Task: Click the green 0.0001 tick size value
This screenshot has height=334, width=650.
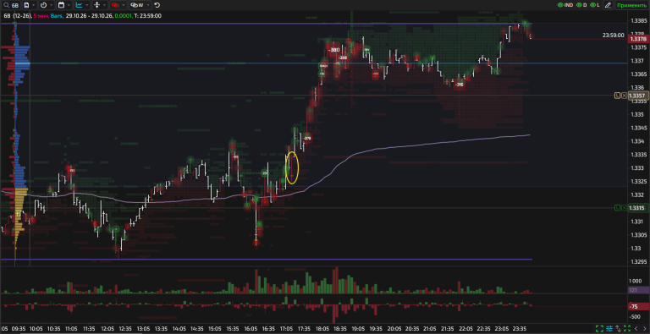Action: click(123, 16)
